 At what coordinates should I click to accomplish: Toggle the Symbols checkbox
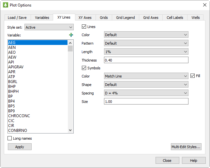click(x=84, y=68)
